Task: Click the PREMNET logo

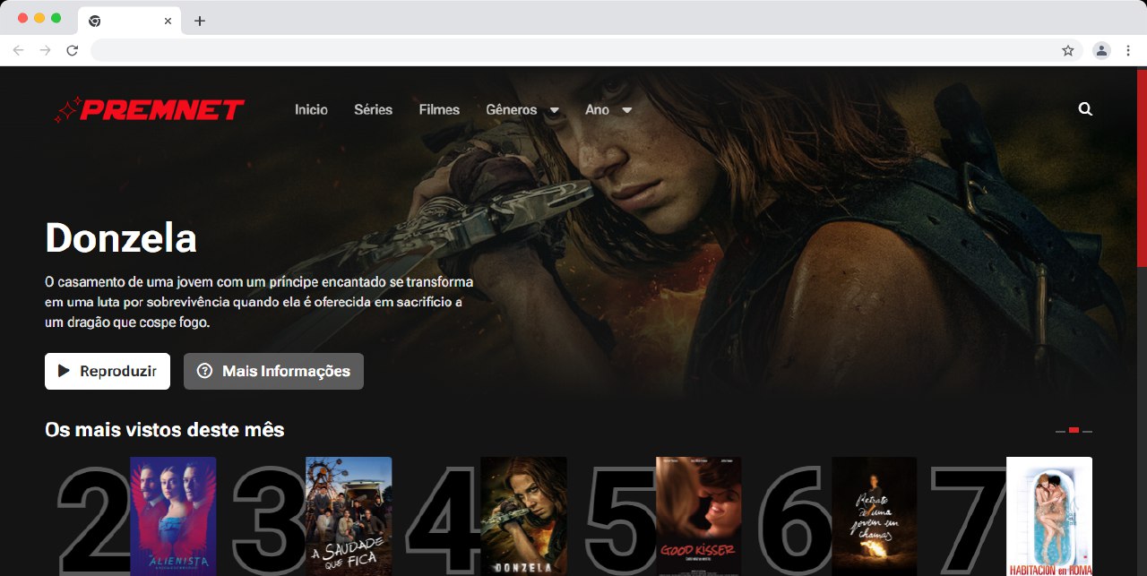Action: point(149,109)
